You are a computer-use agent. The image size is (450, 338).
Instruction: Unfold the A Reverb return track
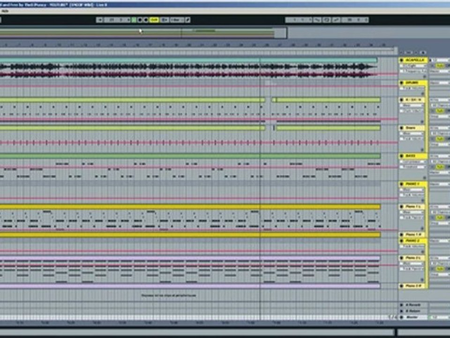click(401, 305)
